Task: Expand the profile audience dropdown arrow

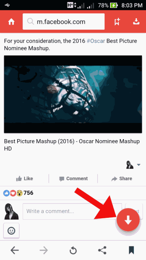Action: [139, 165]
